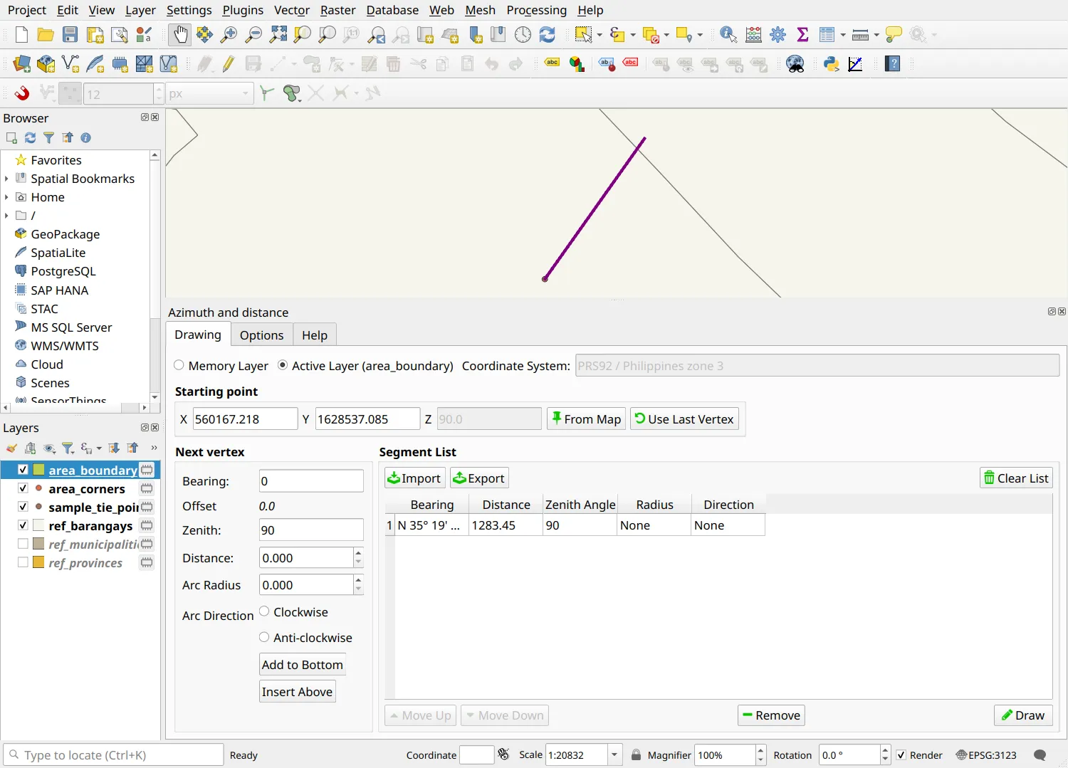Open the Raster menu

tap(337, 10)
